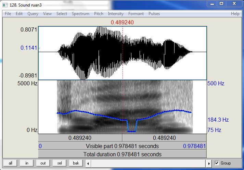Play the Total duration 0.978481 seconds bar

122,155
